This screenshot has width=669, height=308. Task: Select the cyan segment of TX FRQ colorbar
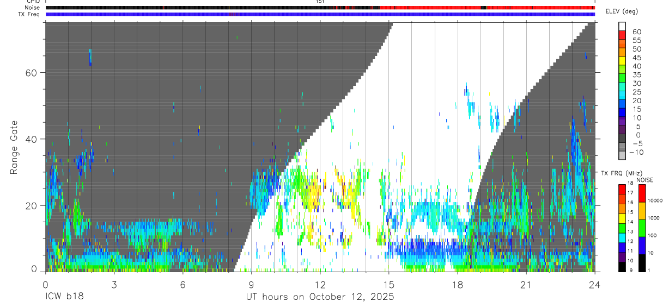[x=622, y=238]
